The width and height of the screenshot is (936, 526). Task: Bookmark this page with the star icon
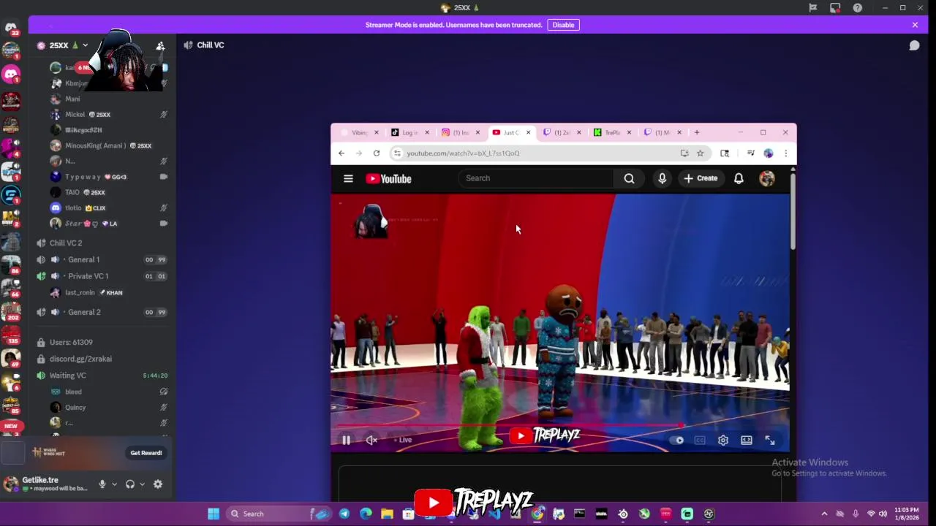click(700, 153)
